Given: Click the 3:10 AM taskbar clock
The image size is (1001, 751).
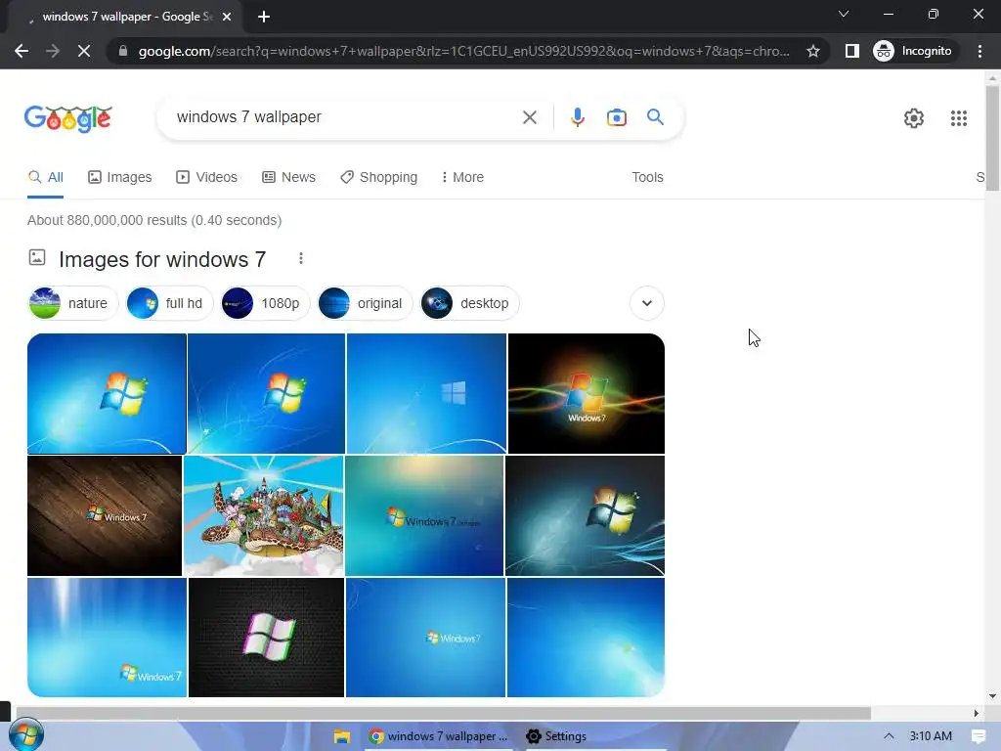Looking at the screenshot, I should [x=931, y=736].
